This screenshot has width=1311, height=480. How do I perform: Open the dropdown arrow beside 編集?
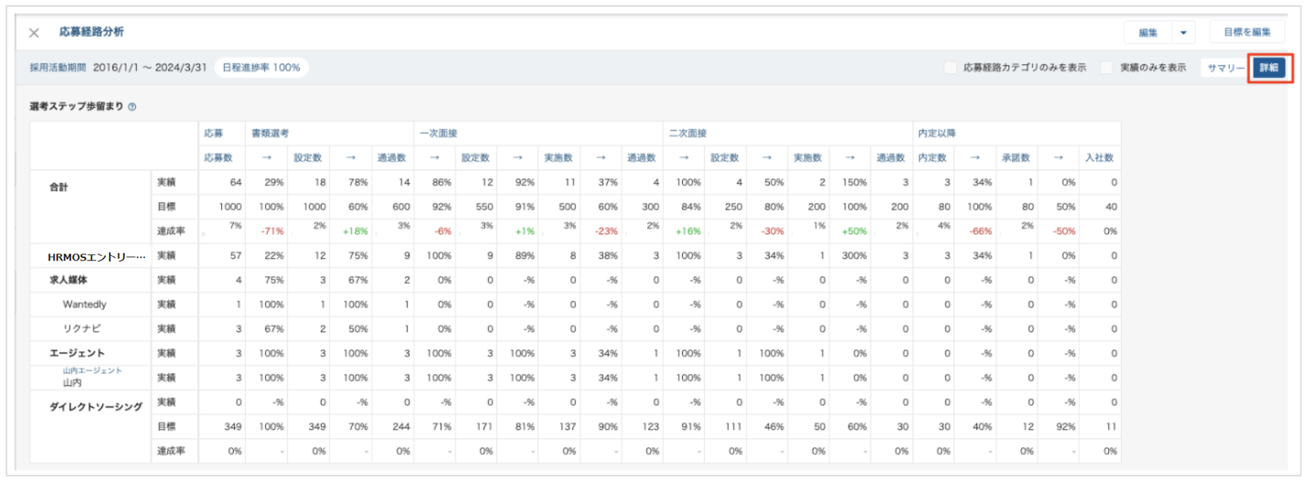pyautogui.click(x=1183, y=33)
